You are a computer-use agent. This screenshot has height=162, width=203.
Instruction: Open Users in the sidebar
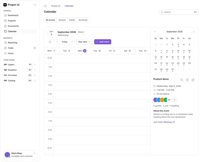20,53
